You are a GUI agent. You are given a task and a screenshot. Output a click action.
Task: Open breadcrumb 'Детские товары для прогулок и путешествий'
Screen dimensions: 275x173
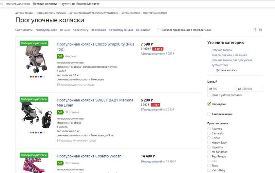click(94, 13)
